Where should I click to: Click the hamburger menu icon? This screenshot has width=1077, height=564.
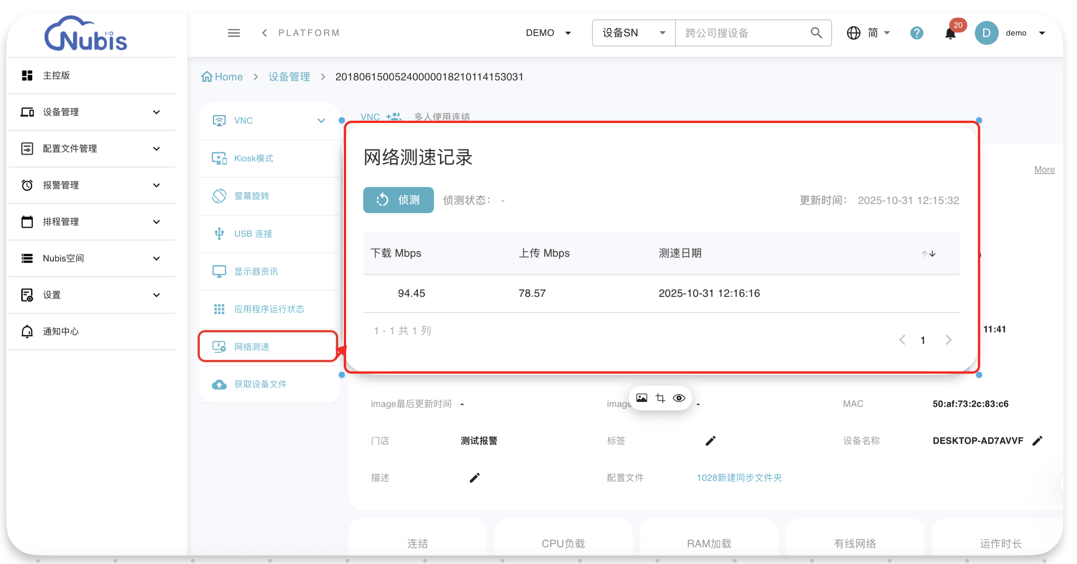click(x=233, y=32)
